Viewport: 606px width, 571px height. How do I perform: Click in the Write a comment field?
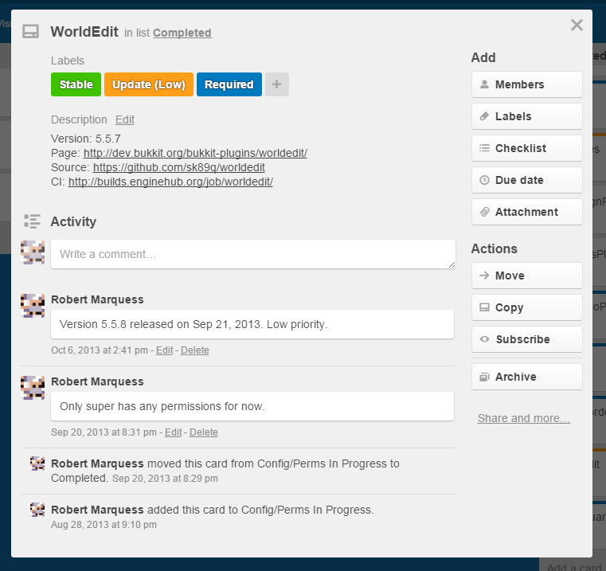point(252,254)
